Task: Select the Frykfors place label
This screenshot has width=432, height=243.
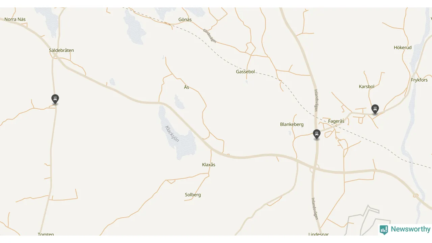Action: click(419, 80)
